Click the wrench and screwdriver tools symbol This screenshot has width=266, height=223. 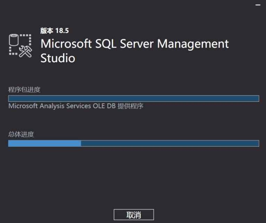pyautogui.click(x=25, y=51)
